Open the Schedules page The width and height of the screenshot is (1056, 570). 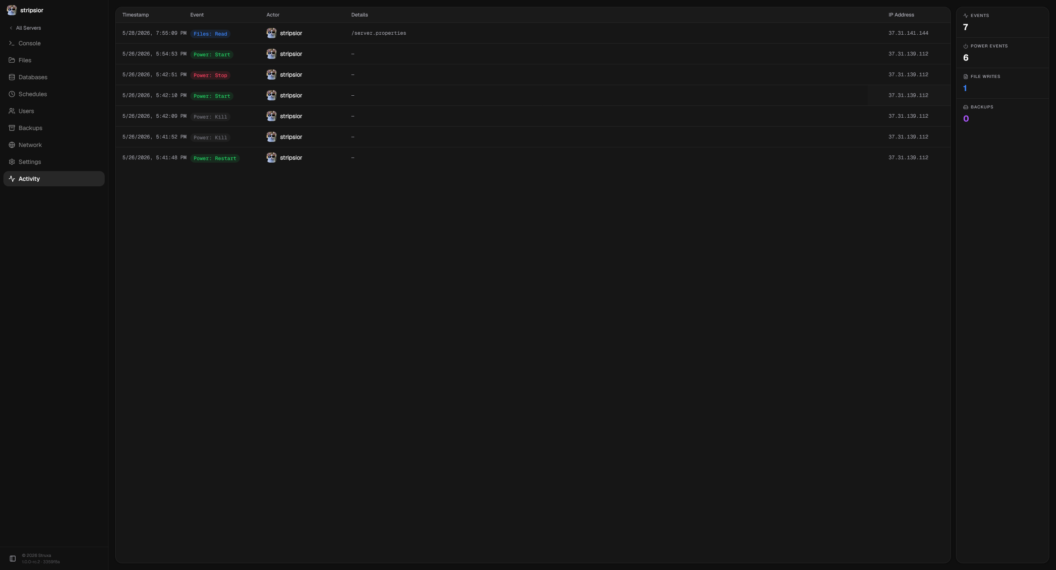tap(54, 94)
